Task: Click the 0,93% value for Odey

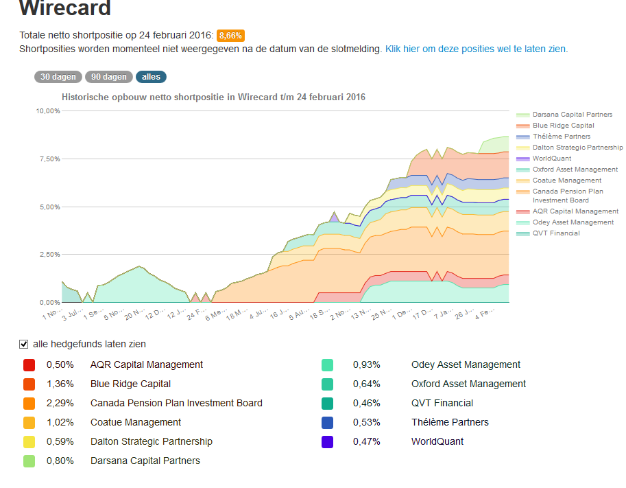Action: pos(367,364)
